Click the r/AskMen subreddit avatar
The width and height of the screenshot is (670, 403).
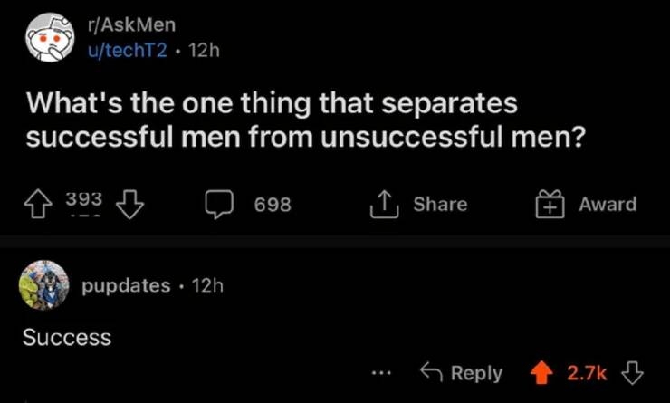(45, 40)
